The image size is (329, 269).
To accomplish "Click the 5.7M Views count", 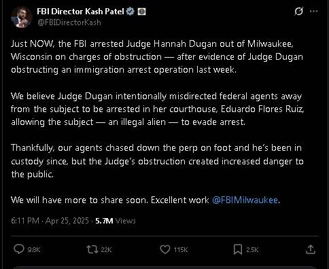I will [x=116, y=221].
